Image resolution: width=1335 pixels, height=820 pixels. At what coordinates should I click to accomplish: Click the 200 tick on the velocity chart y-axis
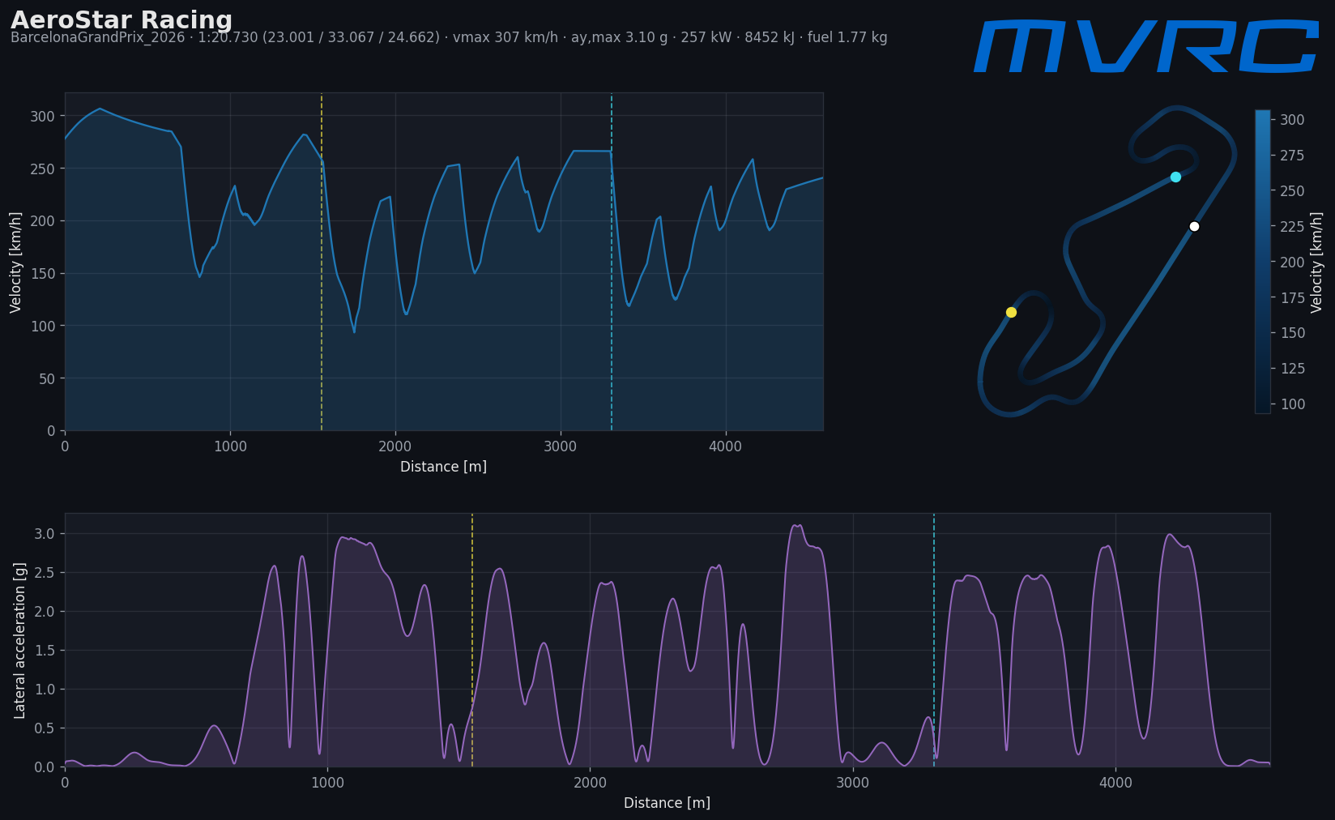(42, 221)
